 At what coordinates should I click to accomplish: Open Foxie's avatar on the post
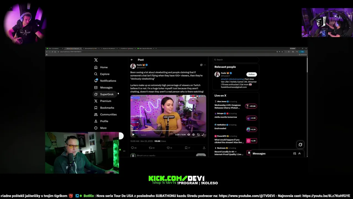133,66
